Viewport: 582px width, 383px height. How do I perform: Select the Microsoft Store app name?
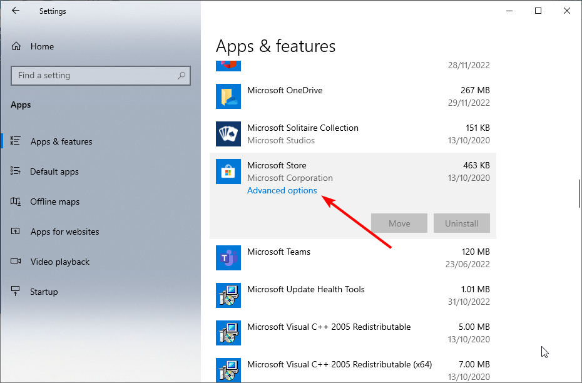coord(277,165)
